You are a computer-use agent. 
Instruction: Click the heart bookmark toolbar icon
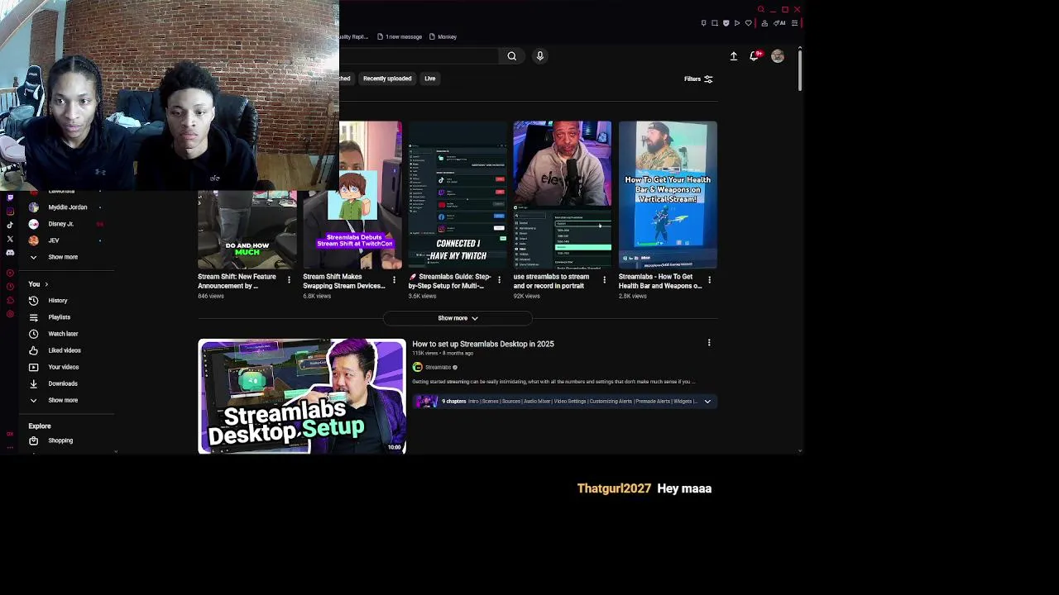tap(749, 22)
